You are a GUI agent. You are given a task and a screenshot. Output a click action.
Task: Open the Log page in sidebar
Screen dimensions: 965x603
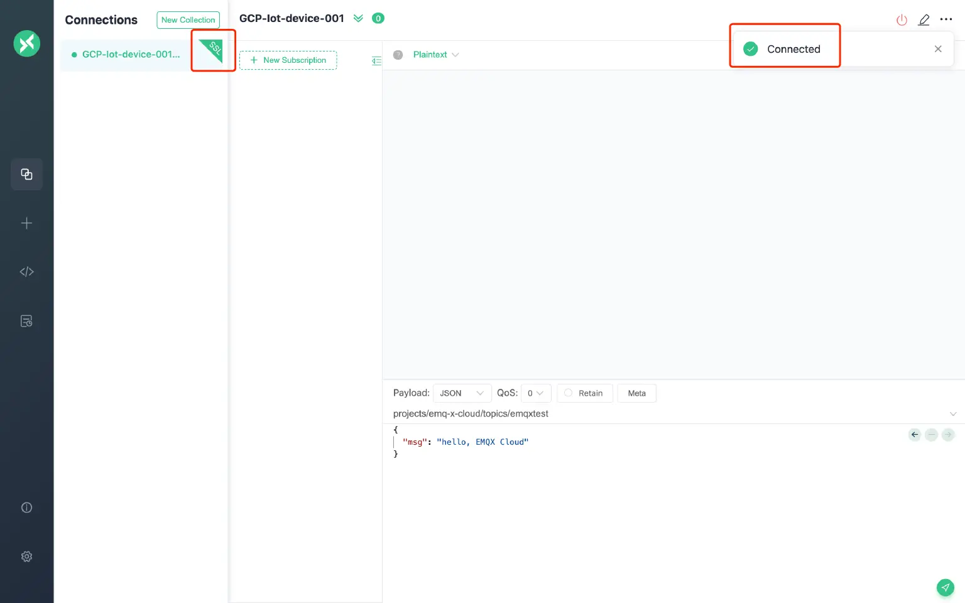tap(26, 321)
